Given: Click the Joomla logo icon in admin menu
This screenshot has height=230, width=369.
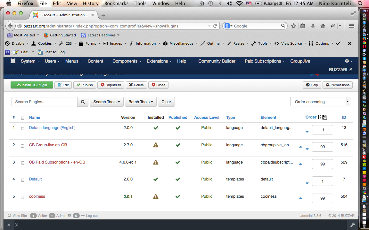Looking at the screenshot, I should coord(13,61).
